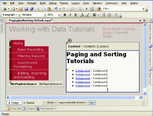Click the Copy icon
153x116 pixels.
pos(44,9)
